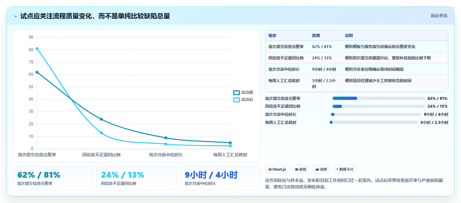Image resolution: width=461 pixels, height=203 pixels.
Task: Click the 62% / 81% stat card
Action: (x=53, y=178)
